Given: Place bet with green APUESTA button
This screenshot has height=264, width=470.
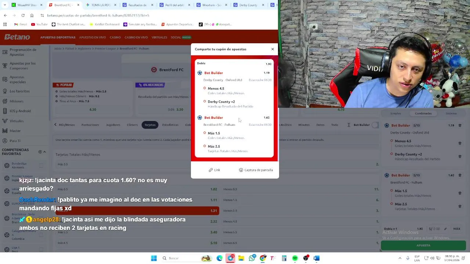Looking at the screenshot, I should (423, 245).
